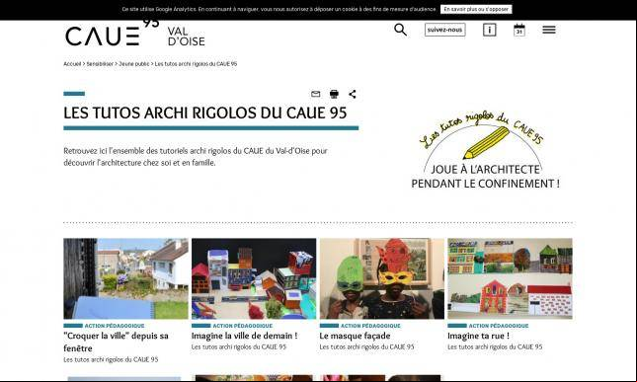Click the info icon in header
637x382 pixels.
489,30
